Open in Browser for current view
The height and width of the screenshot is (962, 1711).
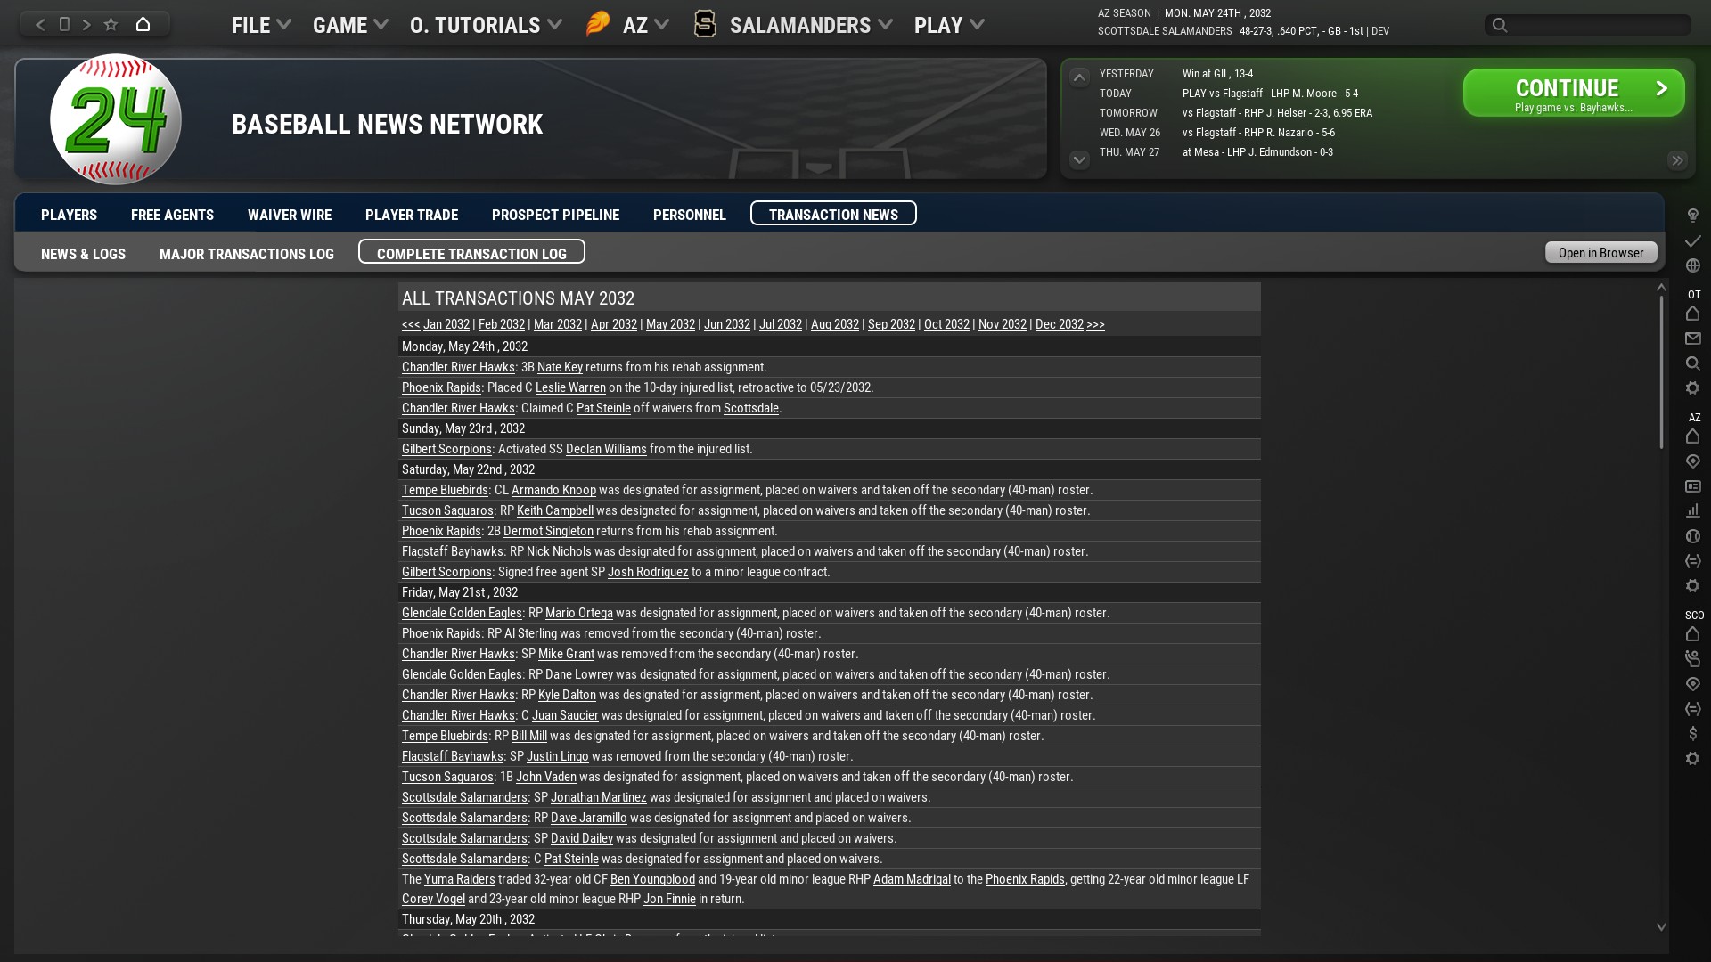point(1600,251)
